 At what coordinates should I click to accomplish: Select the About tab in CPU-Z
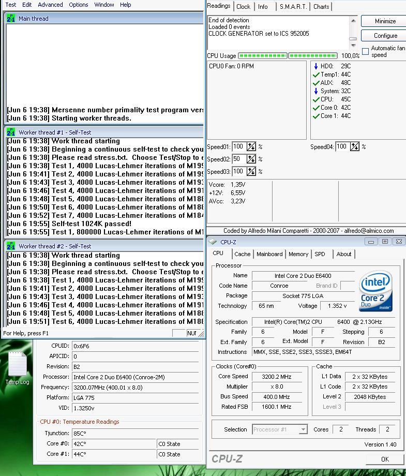(344, 254)
